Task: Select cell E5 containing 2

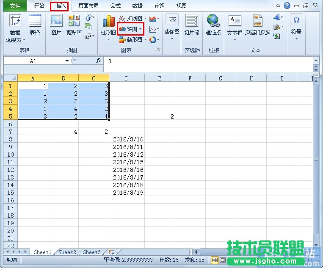Action: 160,116
